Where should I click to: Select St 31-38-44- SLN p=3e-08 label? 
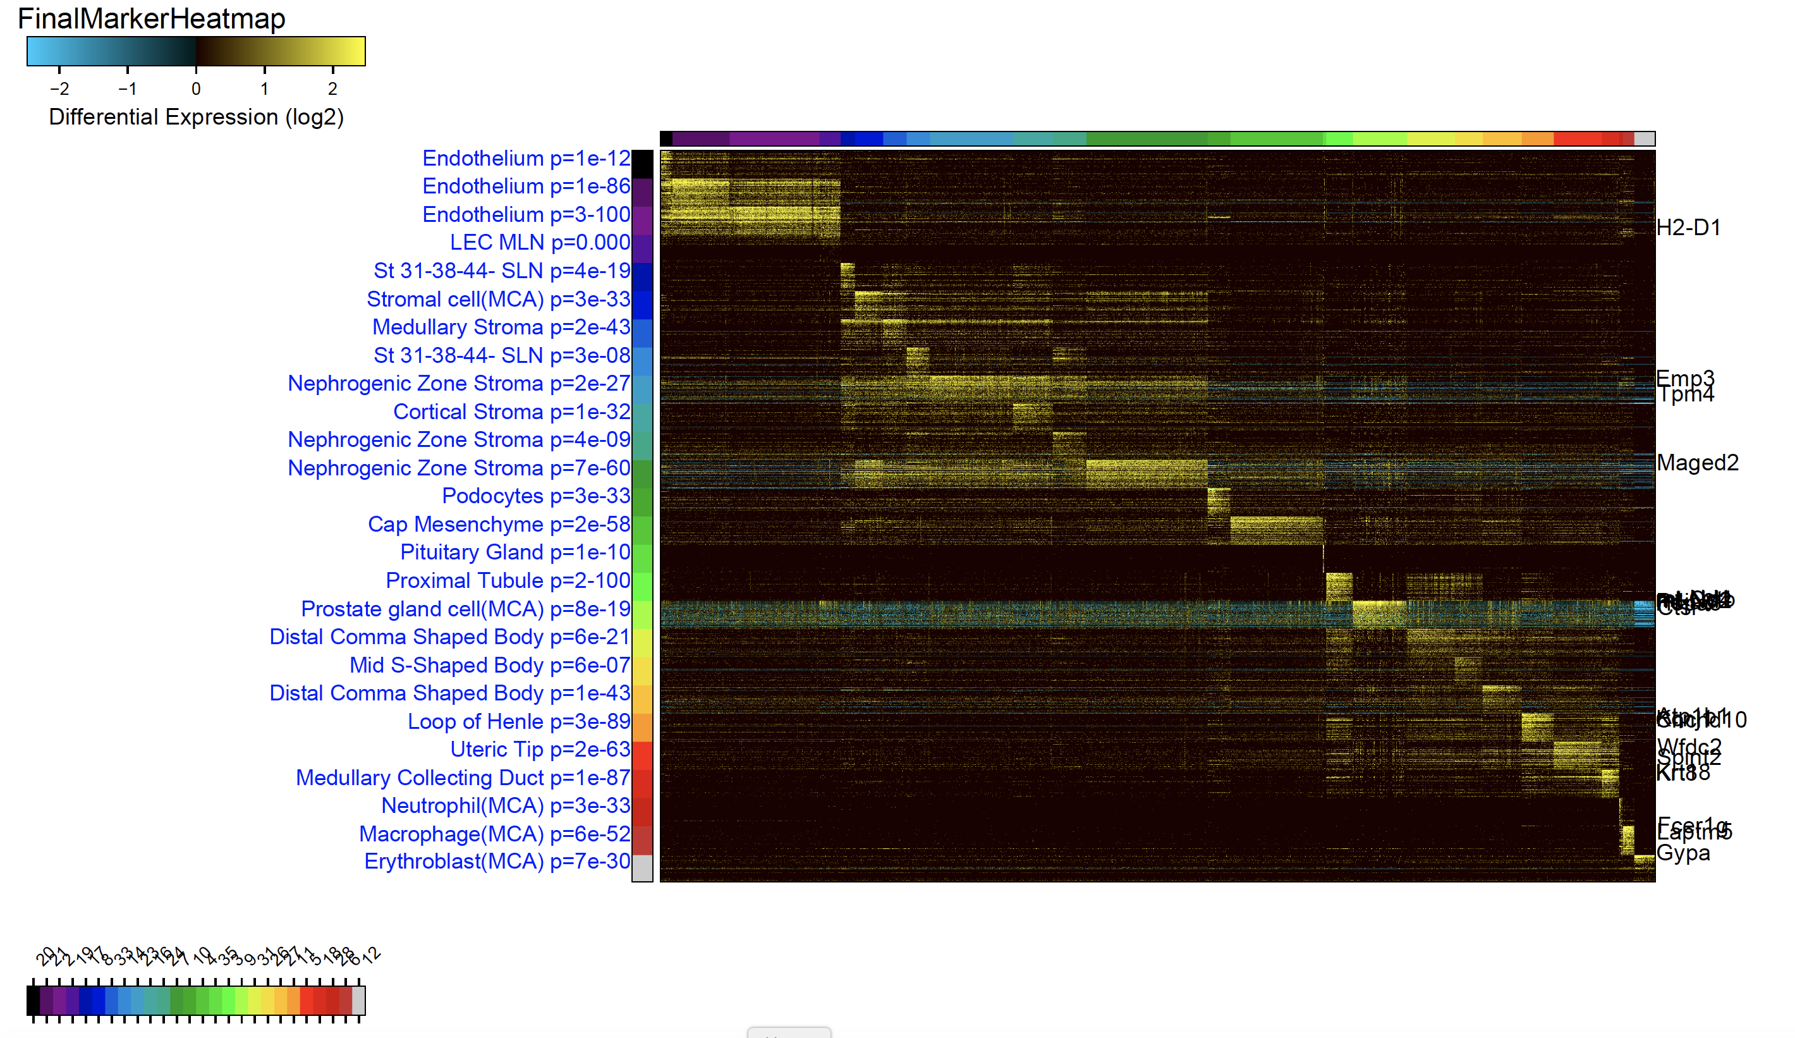click(502, 355)
